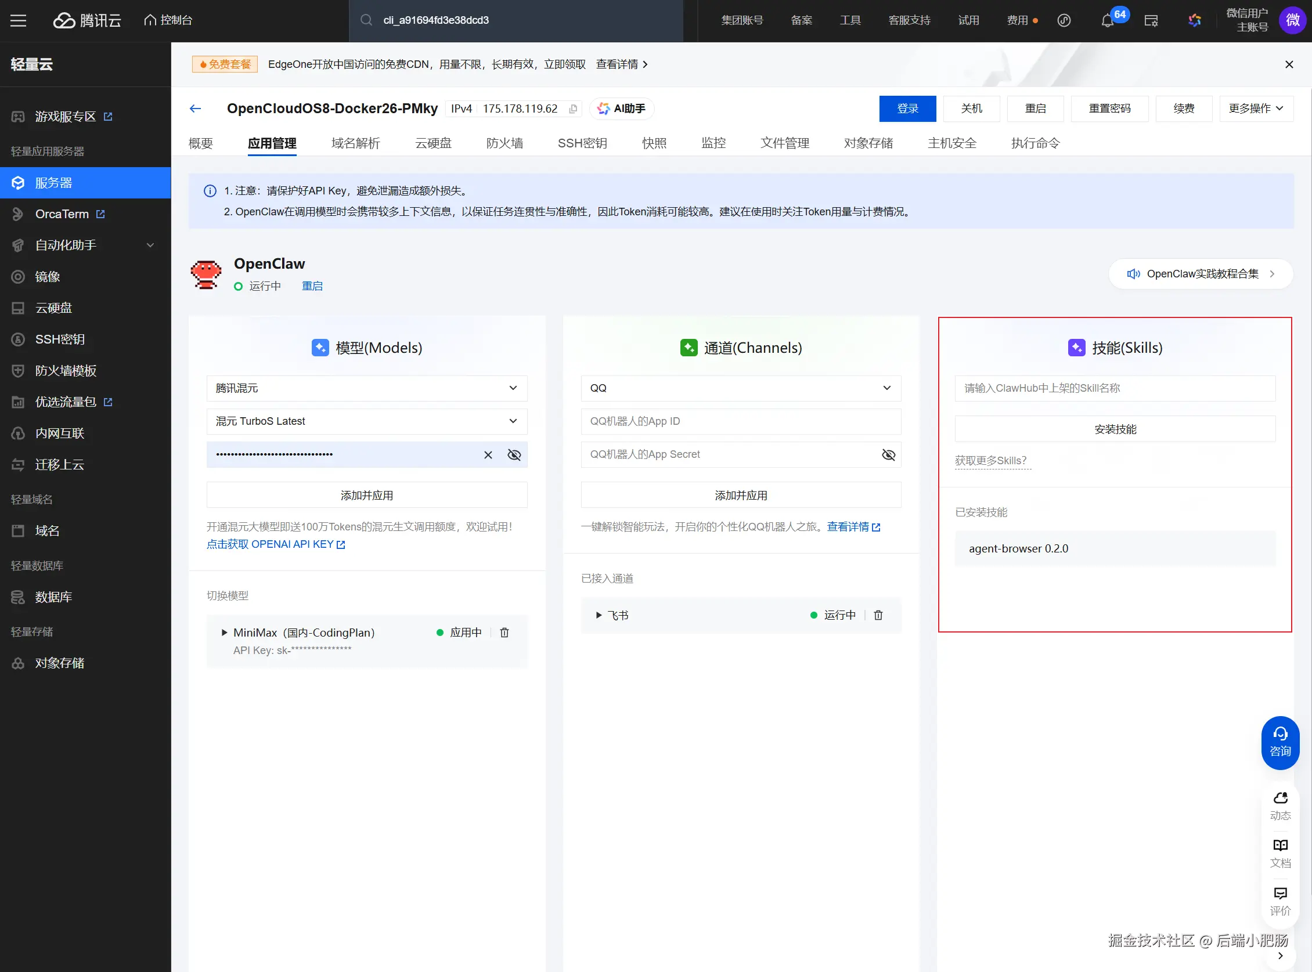Open the QQ channel dropdown
Image resolution: width=1312 pixels, height=972 pixels.
[740, 388]
